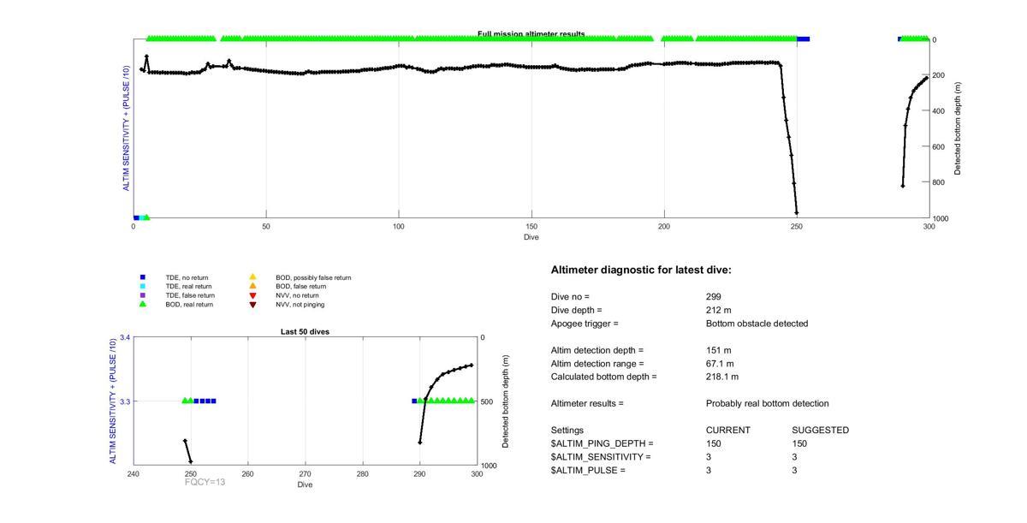Click the 'CURRENT' column header
Screen dimensions: 1027x523
click(x=728, y=431)
